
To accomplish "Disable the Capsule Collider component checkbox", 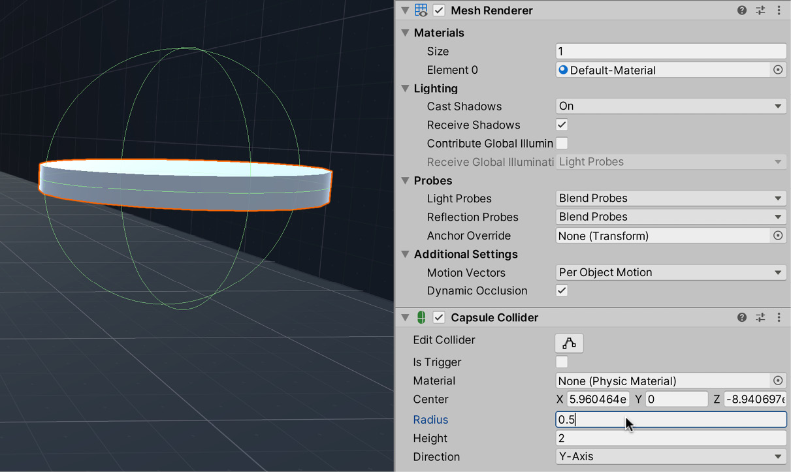I will pyautogui.click(x=439, y=317).
